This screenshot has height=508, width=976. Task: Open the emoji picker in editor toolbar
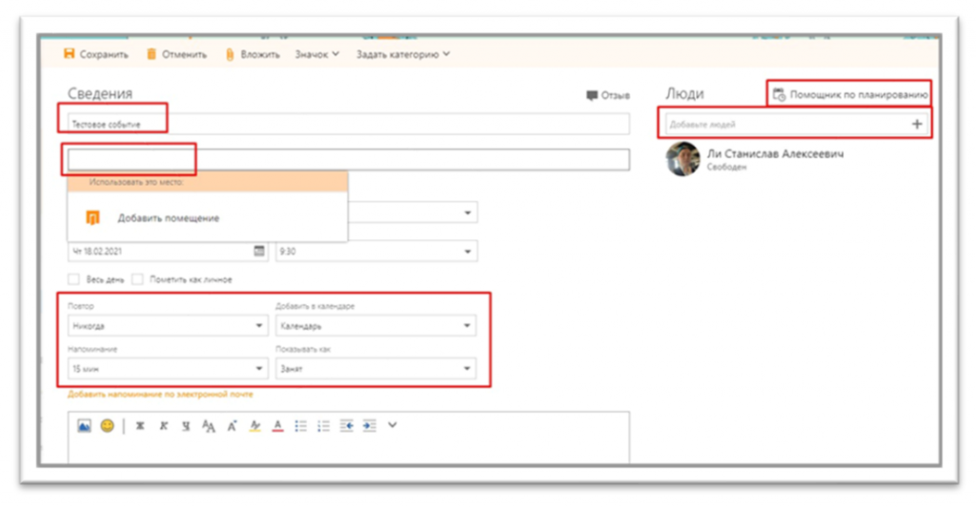coord(107,426)
